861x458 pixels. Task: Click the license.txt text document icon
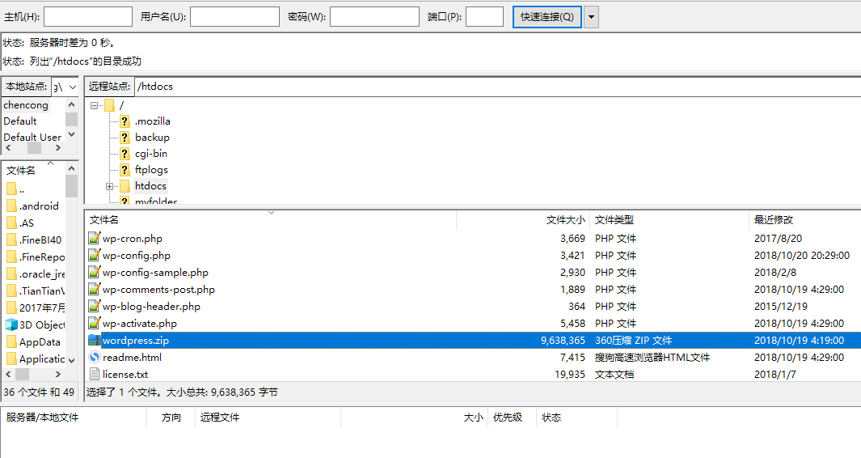tap(95, 375)
